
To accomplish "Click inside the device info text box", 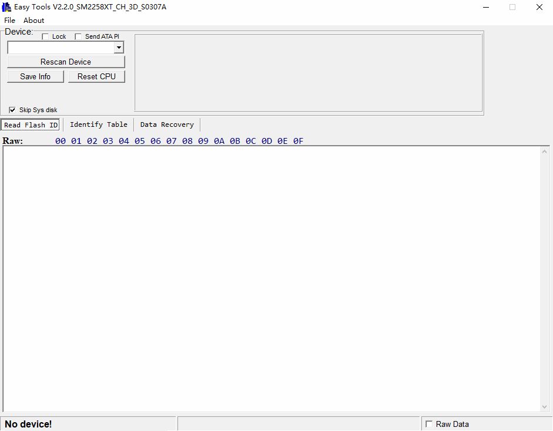I will point(309,73).
